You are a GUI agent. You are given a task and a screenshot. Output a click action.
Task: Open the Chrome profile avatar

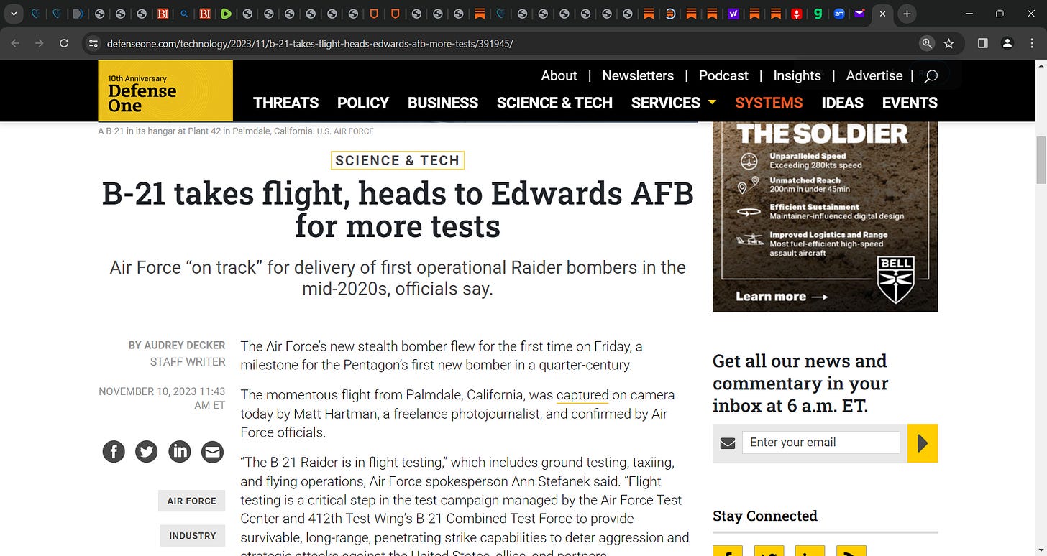click(1007, 43)
